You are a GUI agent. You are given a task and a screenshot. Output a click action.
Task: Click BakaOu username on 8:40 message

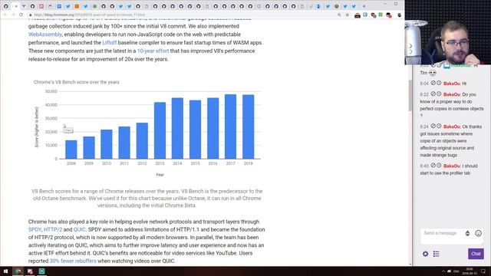coord(452,166)
